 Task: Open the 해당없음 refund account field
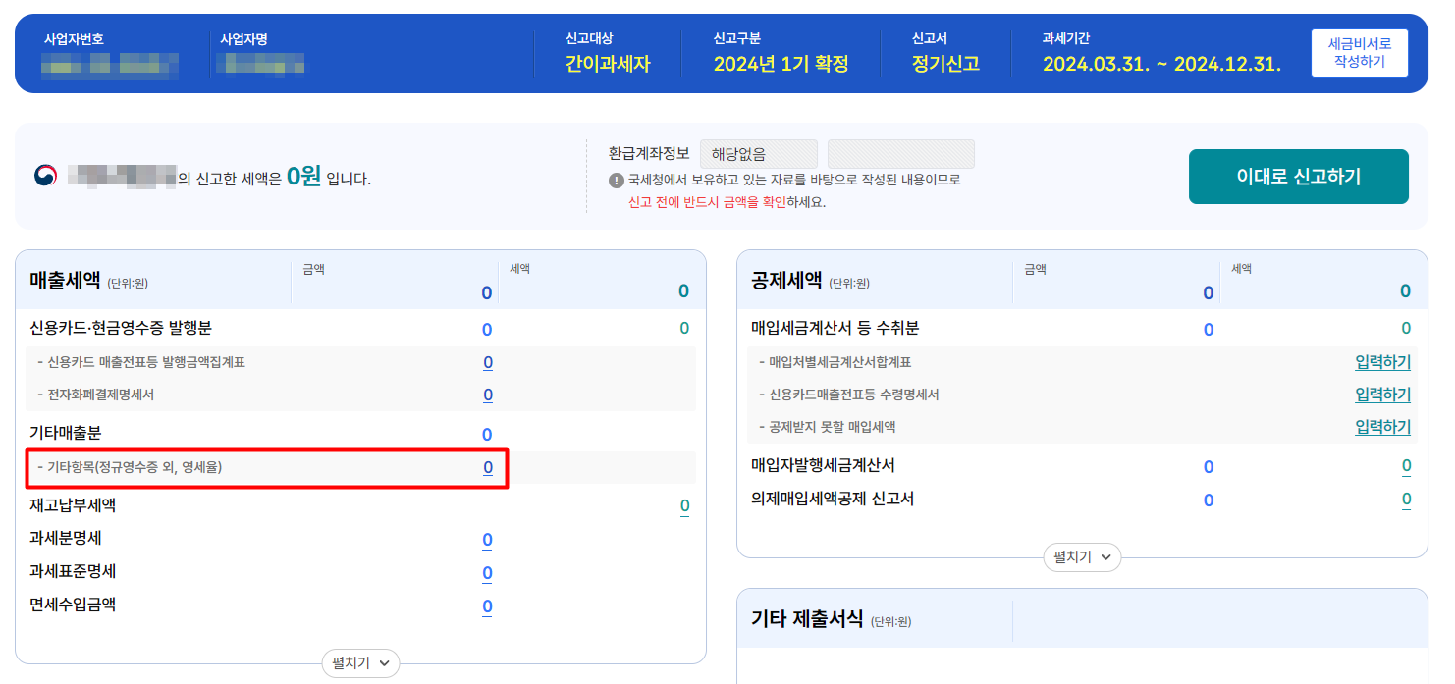758,153
